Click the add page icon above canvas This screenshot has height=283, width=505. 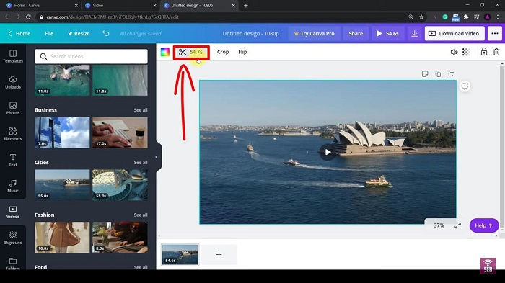[x=451, y=73]
